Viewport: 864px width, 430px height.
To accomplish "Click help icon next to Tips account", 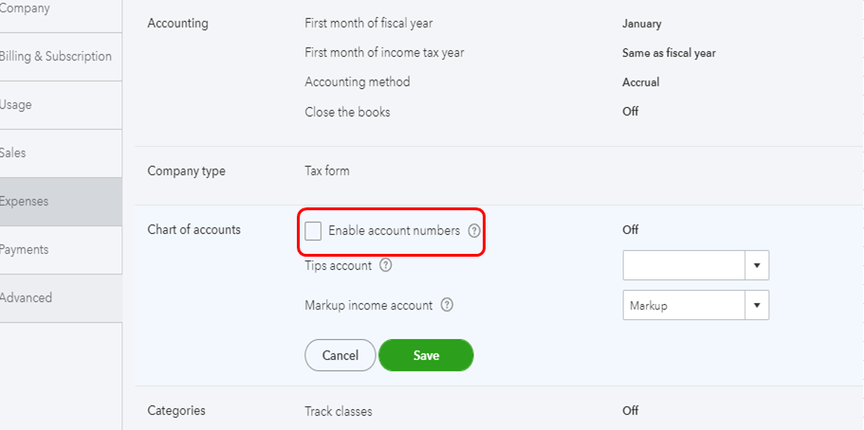I will click(x=386, y=266).
